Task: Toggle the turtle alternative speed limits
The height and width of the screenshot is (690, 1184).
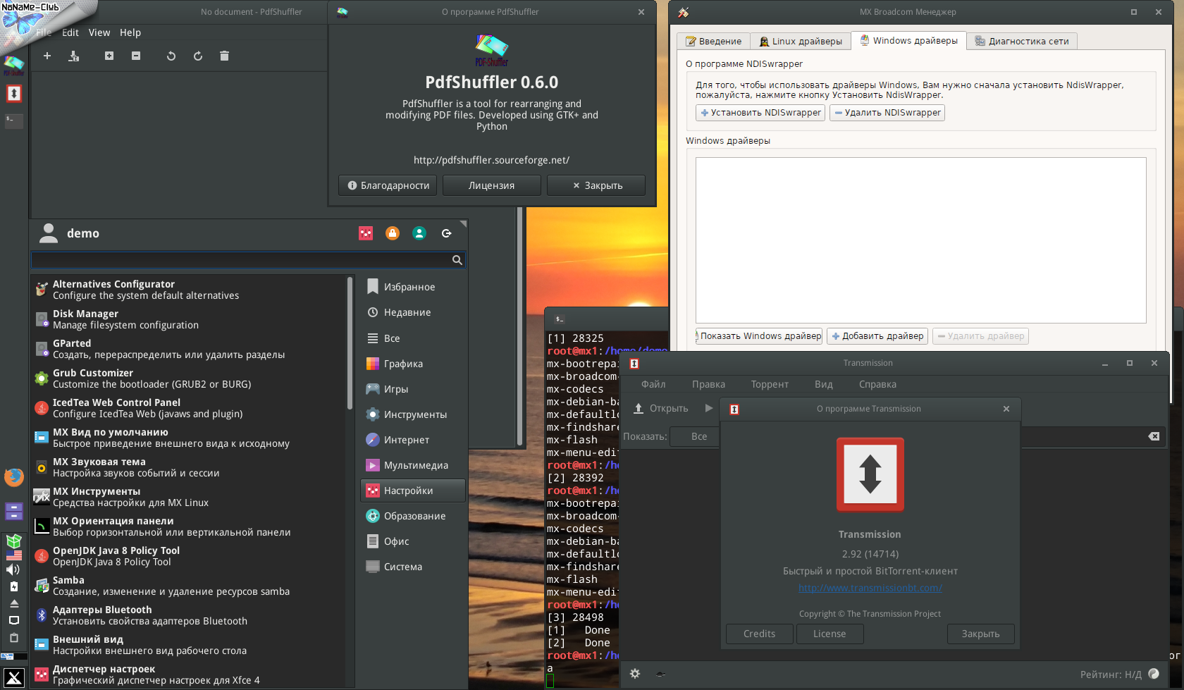Action: click(660, 674)
